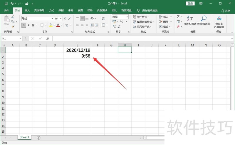Cut the selection with the scissors icon
235x145 pixels.
pos(13,17)
